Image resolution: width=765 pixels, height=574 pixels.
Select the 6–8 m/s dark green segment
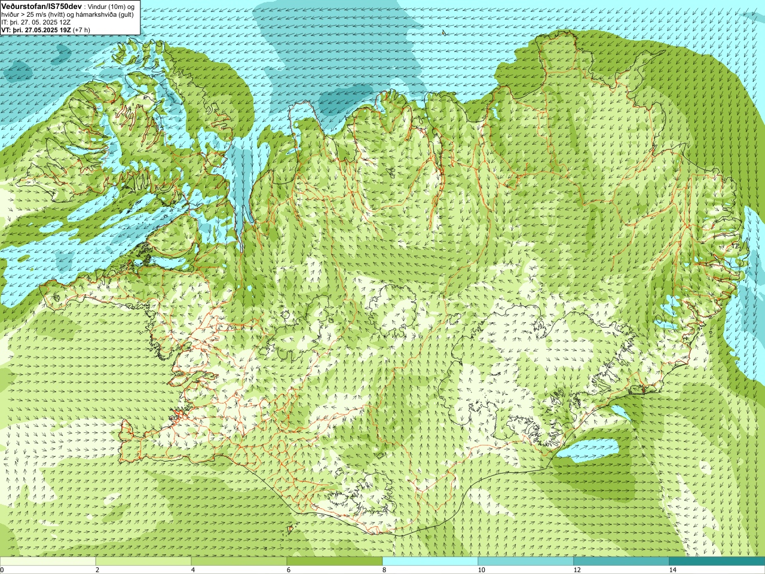point(335,561)
